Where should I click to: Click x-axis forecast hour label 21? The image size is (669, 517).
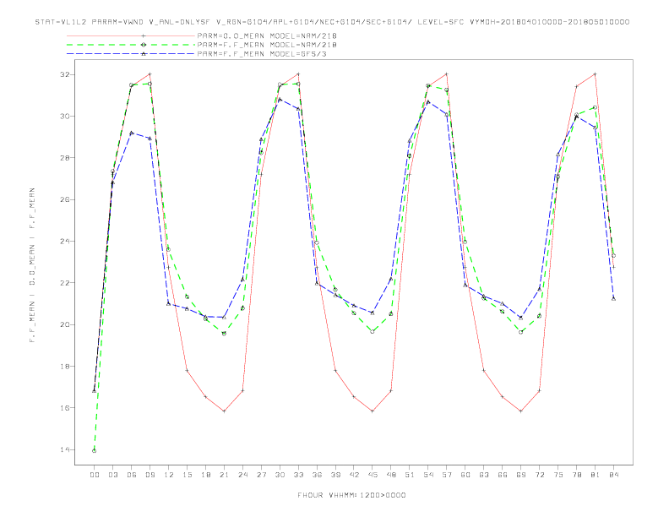point(225,475)
